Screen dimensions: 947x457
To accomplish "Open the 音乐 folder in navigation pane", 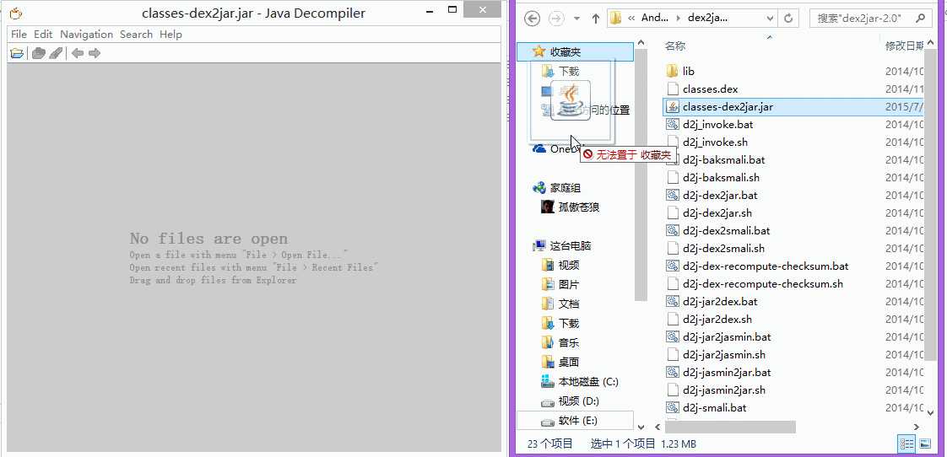I will click(561, 343).
